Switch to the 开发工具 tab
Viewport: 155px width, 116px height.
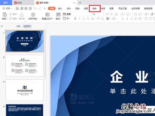(x=122, y=9)
